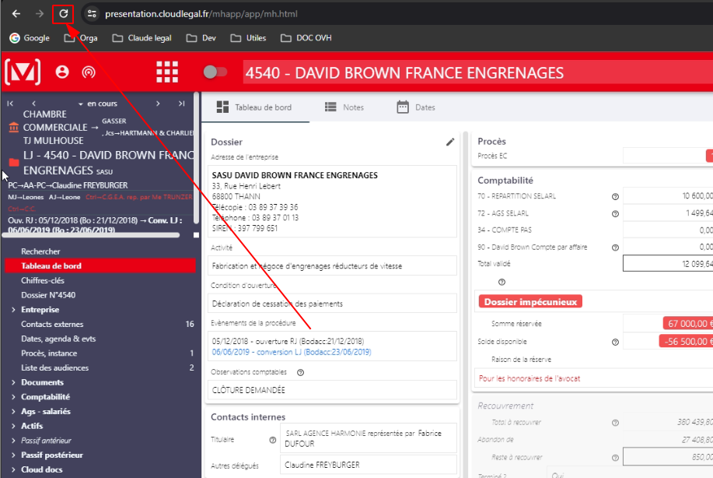Click the -56 500,00 Solde disponible value
This screenshot has width=713, height=478.
coord(686,342)
